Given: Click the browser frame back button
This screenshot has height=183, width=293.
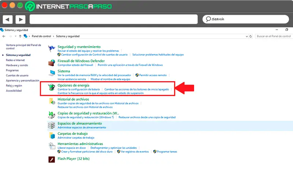Looking at the screenshot, I should [x=7, y=19].
